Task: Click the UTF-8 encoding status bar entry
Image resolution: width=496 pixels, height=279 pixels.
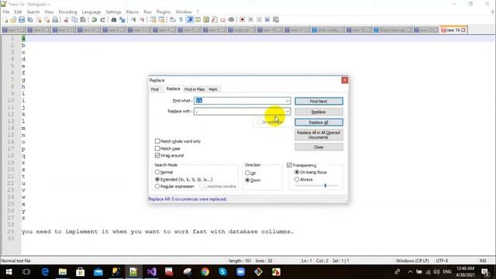Action: (x=442, y=260)
